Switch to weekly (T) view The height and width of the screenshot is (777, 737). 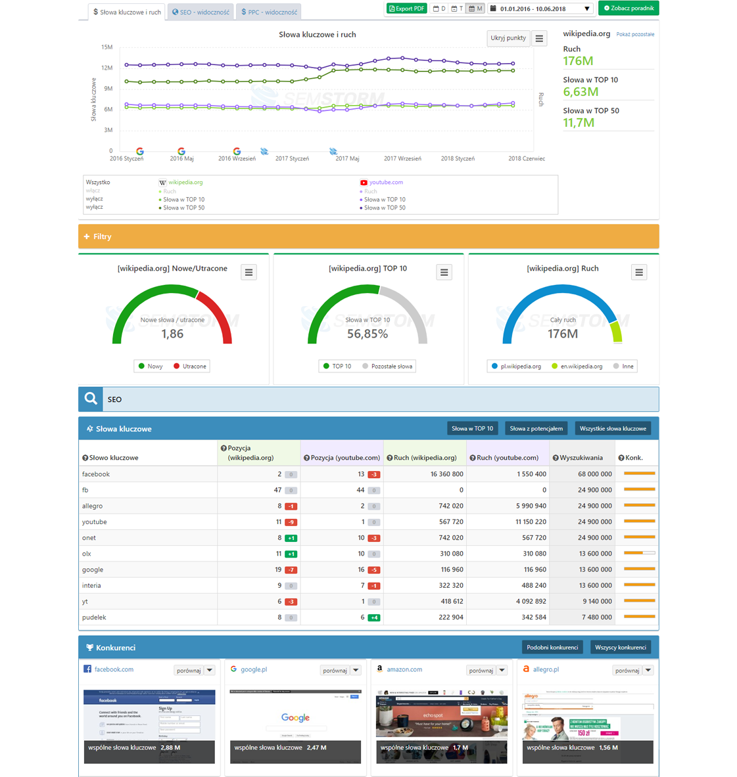pyautogui.click(x=457, y=9)
